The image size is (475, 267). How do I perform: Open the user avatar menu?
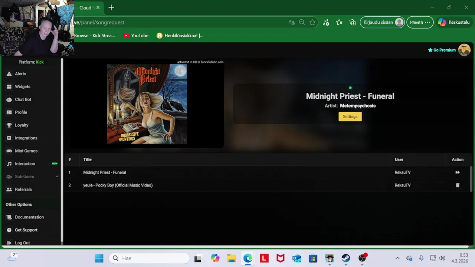click(x=464, y=50)
